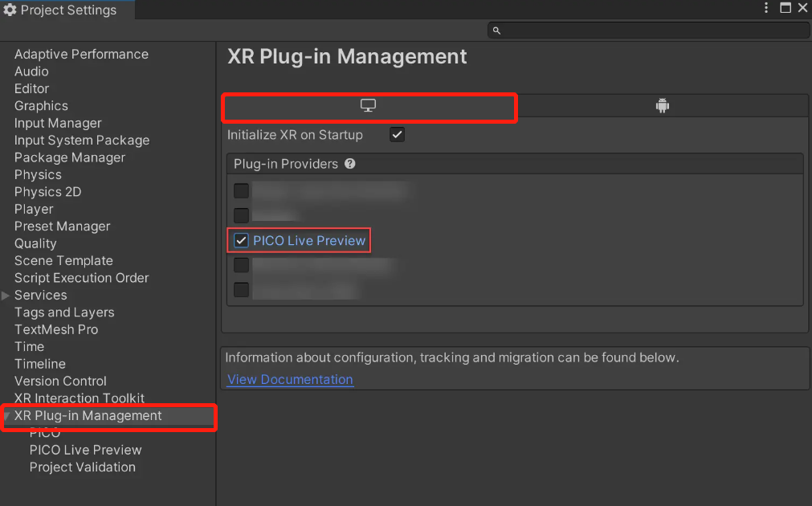Collapse the XR Plug-in Management tree arrow
Image resolution: width=812 pixels, height=506 pixels.
point(6,416)
